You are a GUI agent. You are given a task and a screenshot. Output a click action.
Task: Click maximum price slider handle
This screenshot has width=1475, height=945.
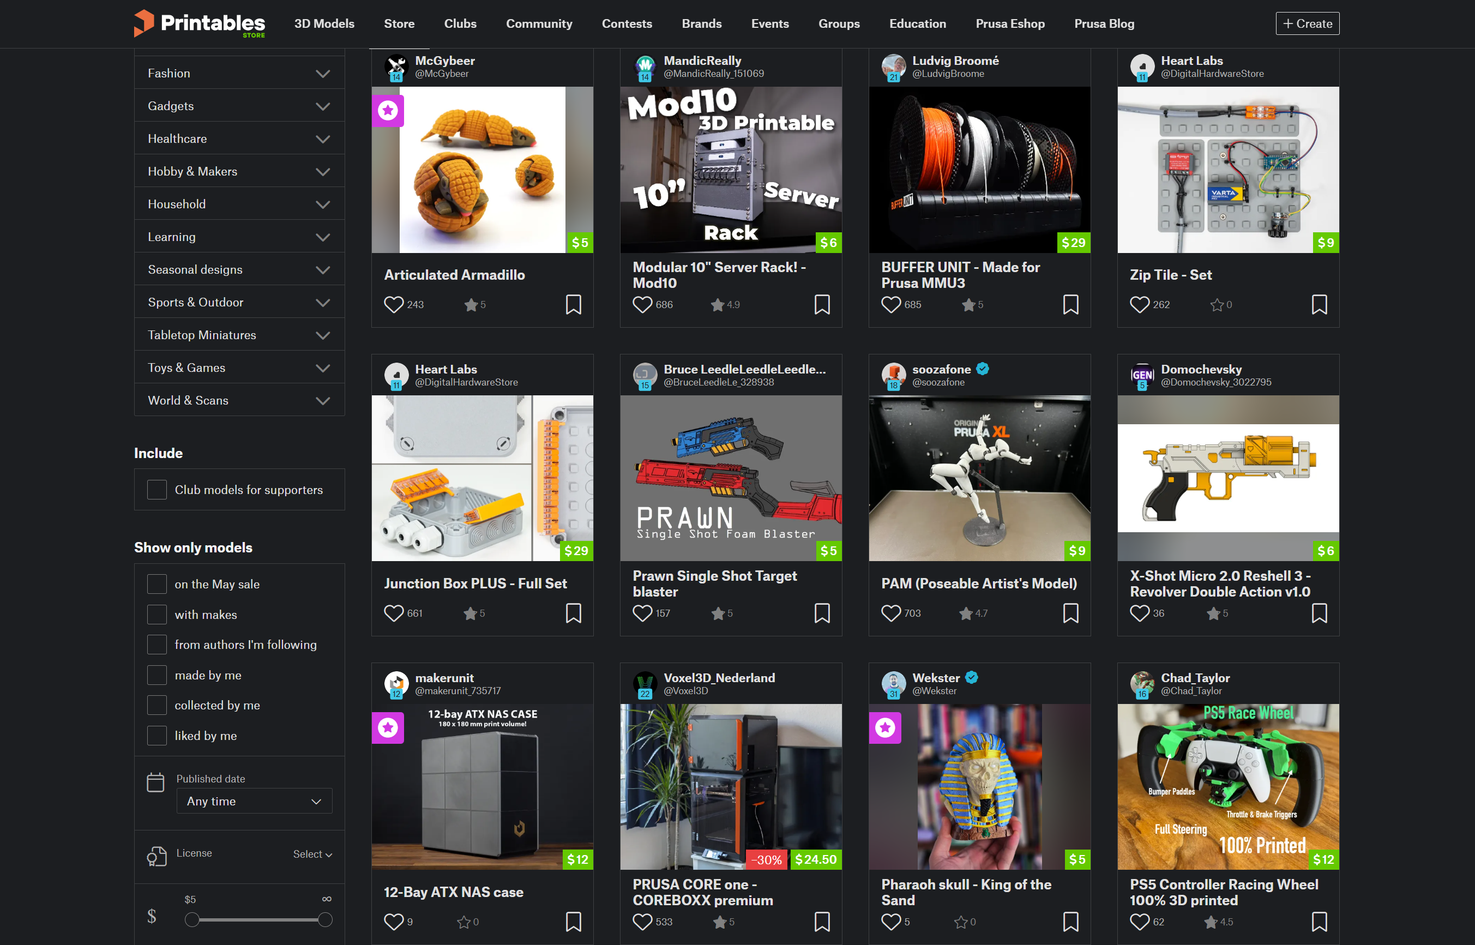point(325,919)
